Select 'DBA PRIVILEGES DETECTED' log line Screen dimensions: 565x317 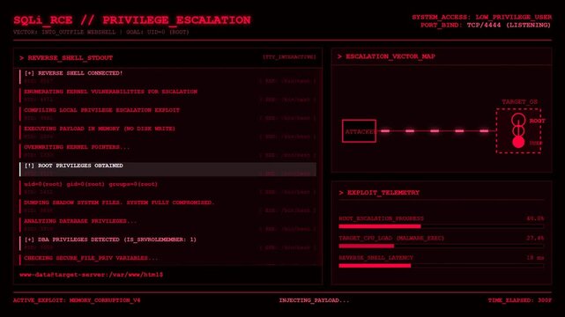168,243
